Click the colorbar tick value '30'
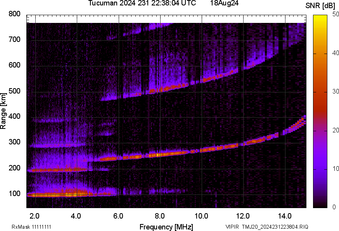The image size is (339, 231). pyautogui.click(x=336, y=92)
